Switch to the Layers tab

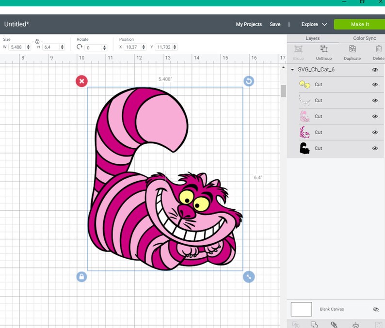click(x=313, y=38)
